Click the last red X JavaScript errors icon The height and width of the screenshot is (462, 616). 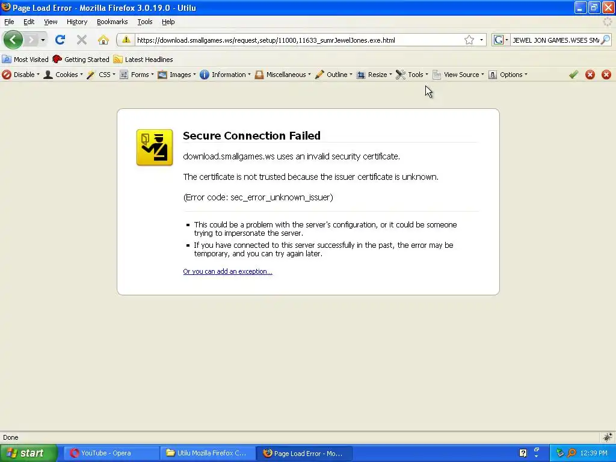[x=606, y=75]
